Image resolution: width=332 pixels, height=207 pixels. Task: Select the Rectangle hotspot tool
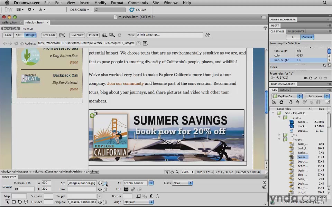pyautogui.click(x=14, y=202)
